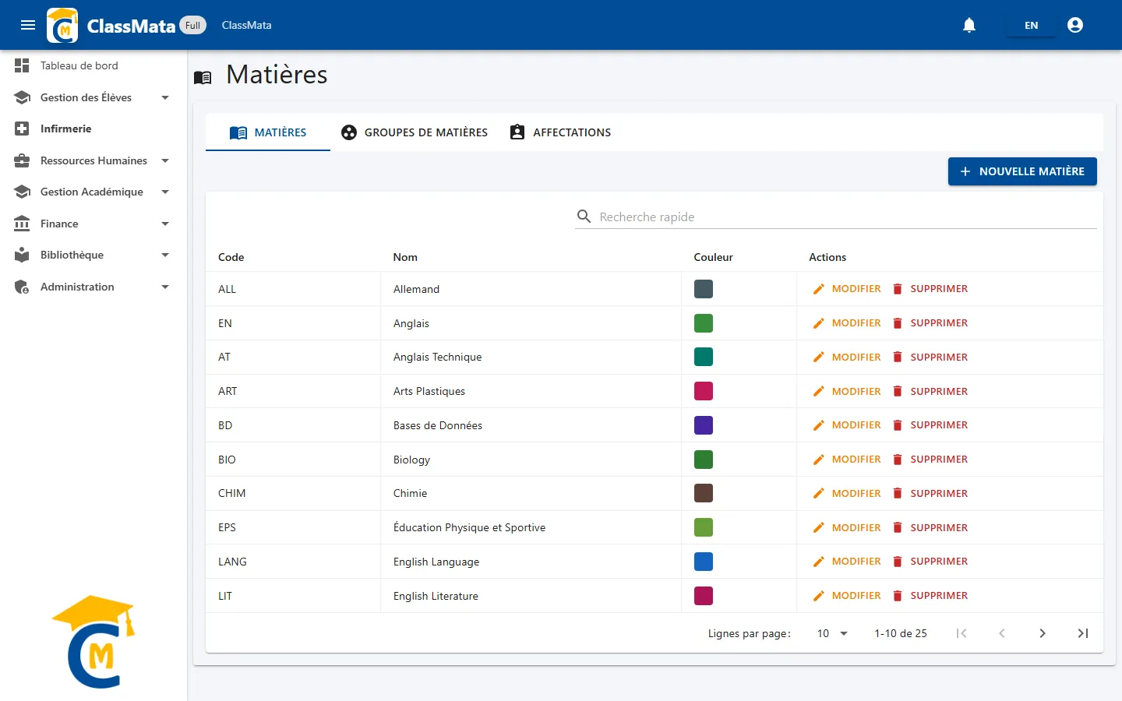Click the '1-10 de 25' pagination text

coord(901,633)
